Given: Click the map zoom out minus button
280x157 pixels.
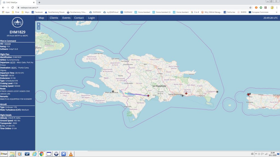Looking at the screenshot, I should tap(38, 28).
